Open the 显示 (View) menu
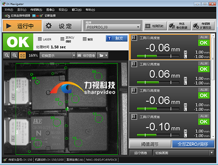 (x=22, y=10)
